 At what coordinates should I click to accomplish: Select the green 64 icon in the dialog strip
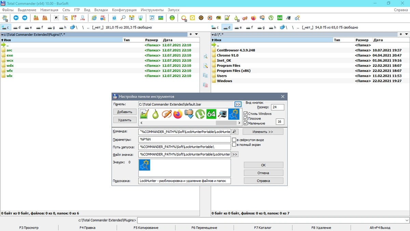click(211, 114)
